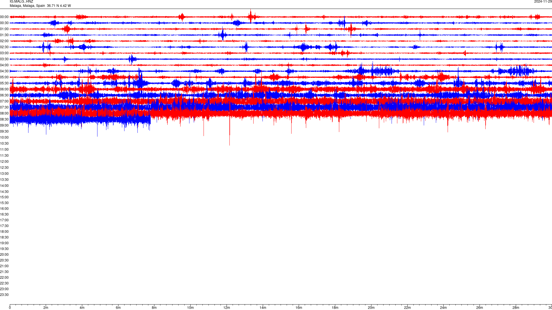Select the 02:00 time row label
The image size is (552, 310).
(x=4, y=41)
